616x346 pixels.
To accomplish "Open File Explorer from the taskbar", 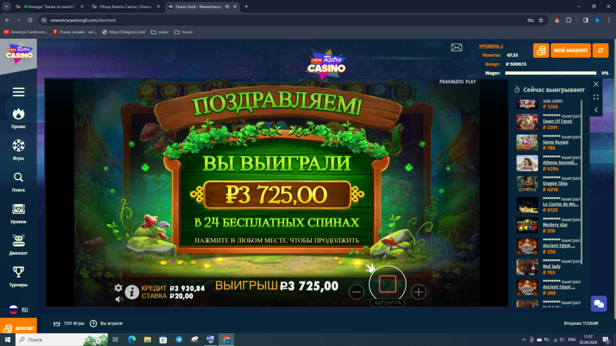I will point(147,340).
